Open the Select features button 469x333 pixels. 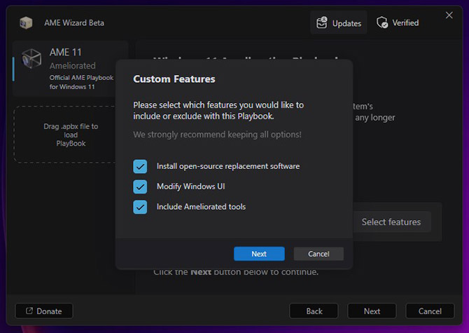[391, 222]
